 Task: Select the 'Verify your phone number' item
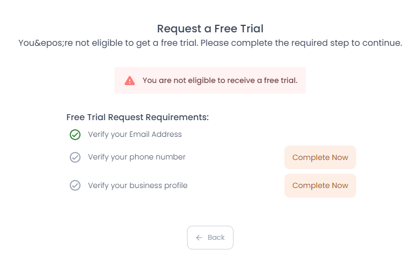click(137, 157)
